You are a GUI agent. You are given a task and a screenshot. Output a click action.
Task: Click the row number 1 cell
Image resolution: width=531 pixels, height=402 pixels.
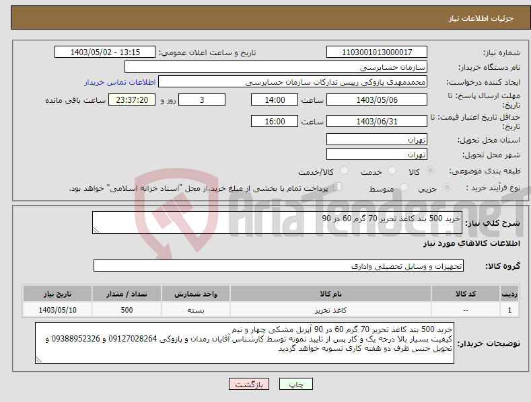click(x=509, y=310)
